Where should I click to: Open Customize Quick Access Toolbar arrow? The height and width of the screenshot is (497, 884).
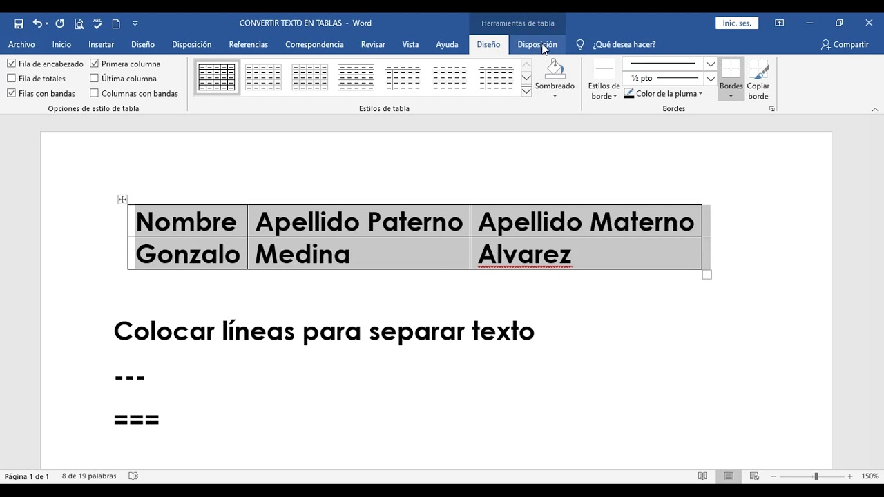tap(135, 23)
